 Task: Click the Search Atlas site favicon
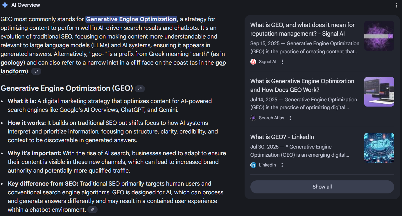pyautogui.click(x=253, y=118)
